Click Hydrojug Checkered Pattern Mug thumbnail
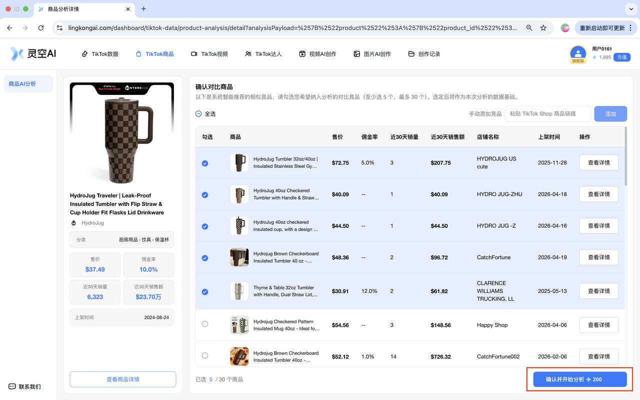Screen dimensions: 640x400 (x=239, y=325)
